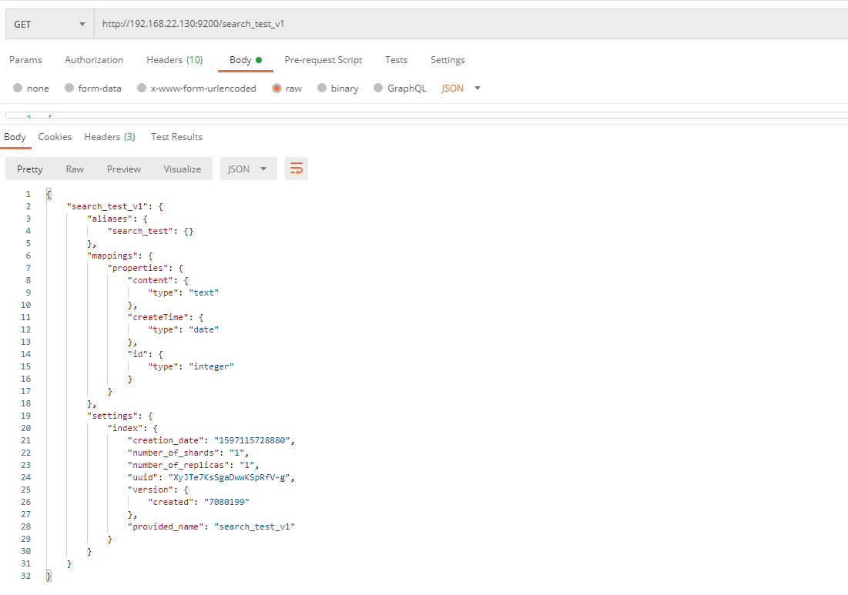Click "search_test_v1" key on line 2

[107, 206]
